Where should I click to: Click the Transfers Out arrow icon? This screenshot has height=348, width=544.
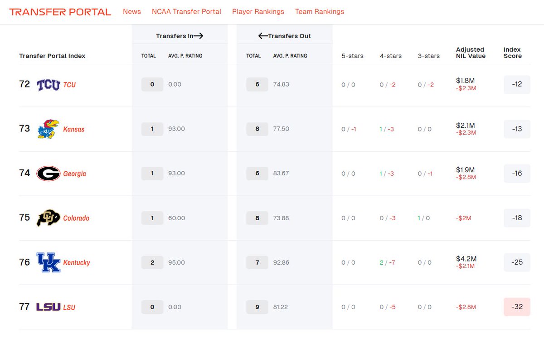point(263,36)
